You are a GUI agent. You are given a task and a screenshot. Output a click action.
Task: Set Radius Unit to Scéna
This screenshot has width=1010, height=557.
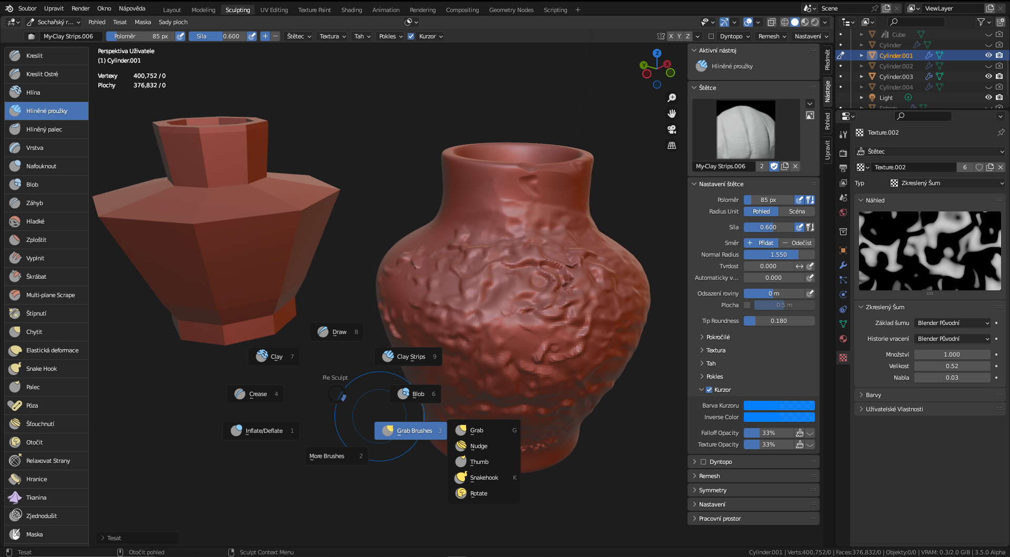(797, 211)
